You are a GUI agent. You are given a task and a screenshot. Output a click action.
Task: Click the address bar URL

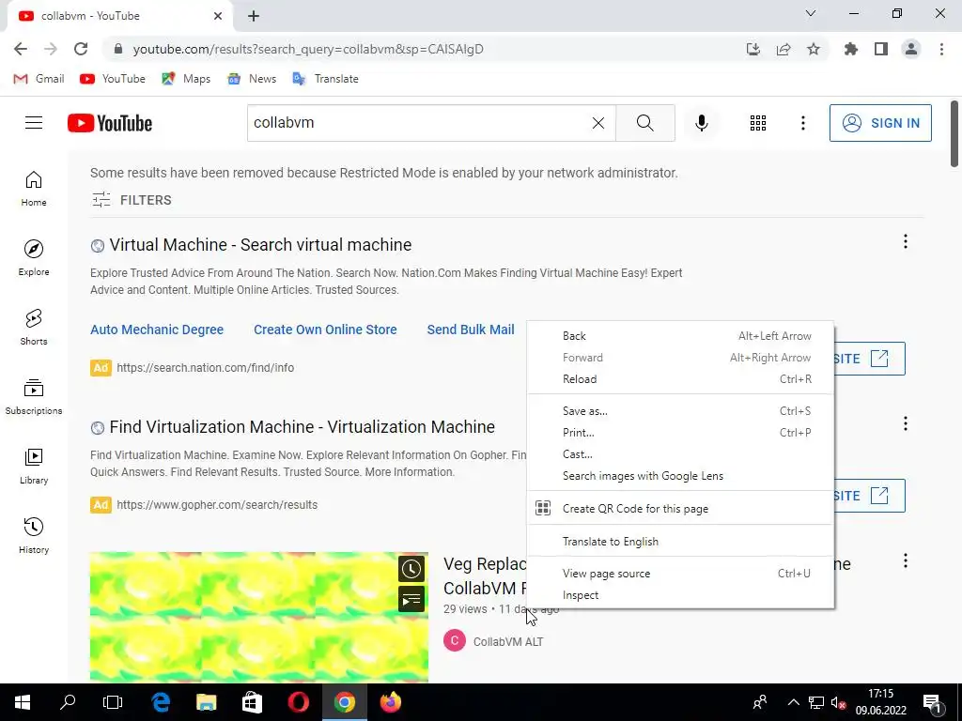tap(308, 49)
